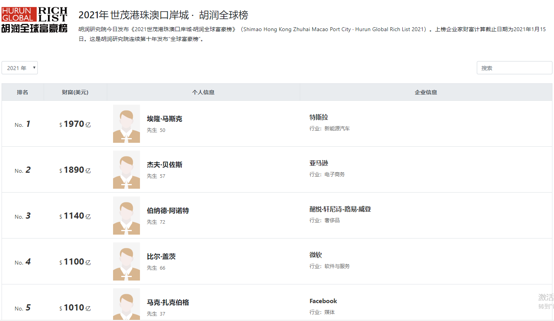Click 马克·扎克伯格's avatar picture
554x321 pixels.
tap(126, 304)
